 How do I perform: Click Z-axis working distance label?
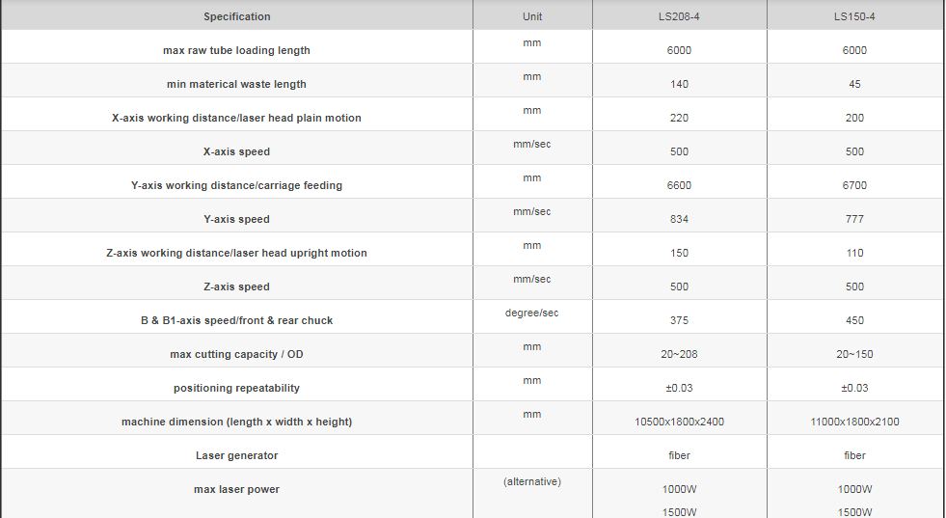(236, 253)
